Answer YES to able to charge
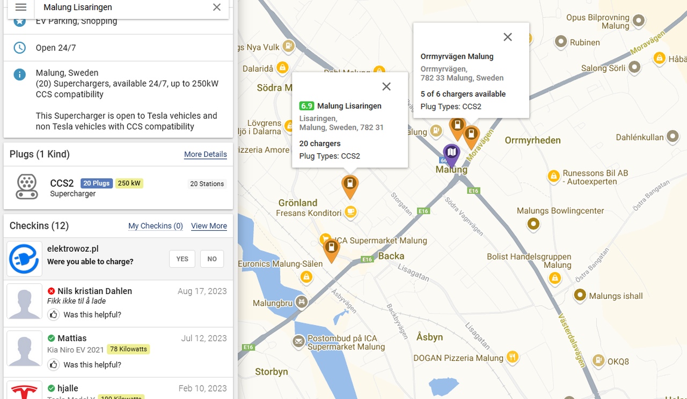This screenshot has width=687, height=399. (182, 259)
